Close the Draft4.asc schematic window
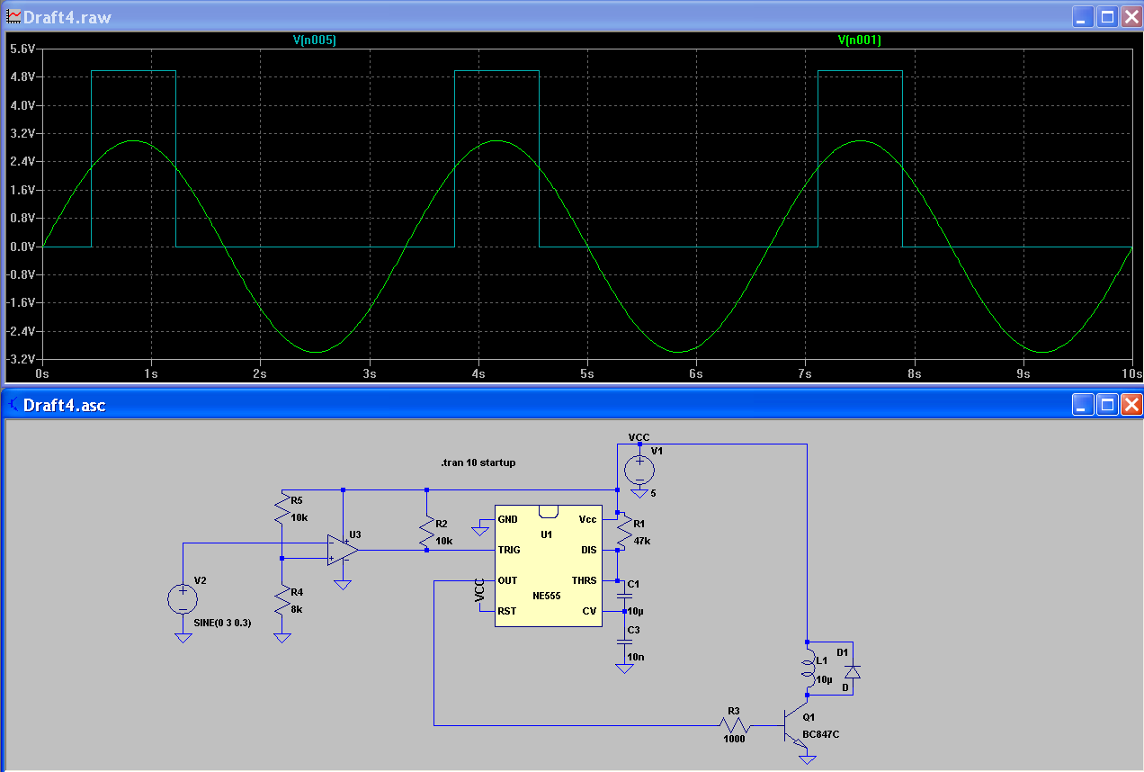This screenshot has width=1144, height=772. [1131, 405]
